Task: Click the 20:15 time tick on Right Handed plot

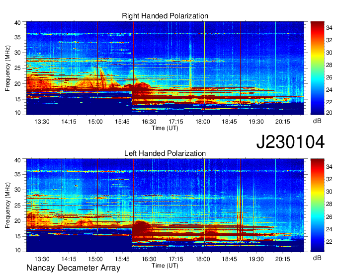Action: point(283,122)
